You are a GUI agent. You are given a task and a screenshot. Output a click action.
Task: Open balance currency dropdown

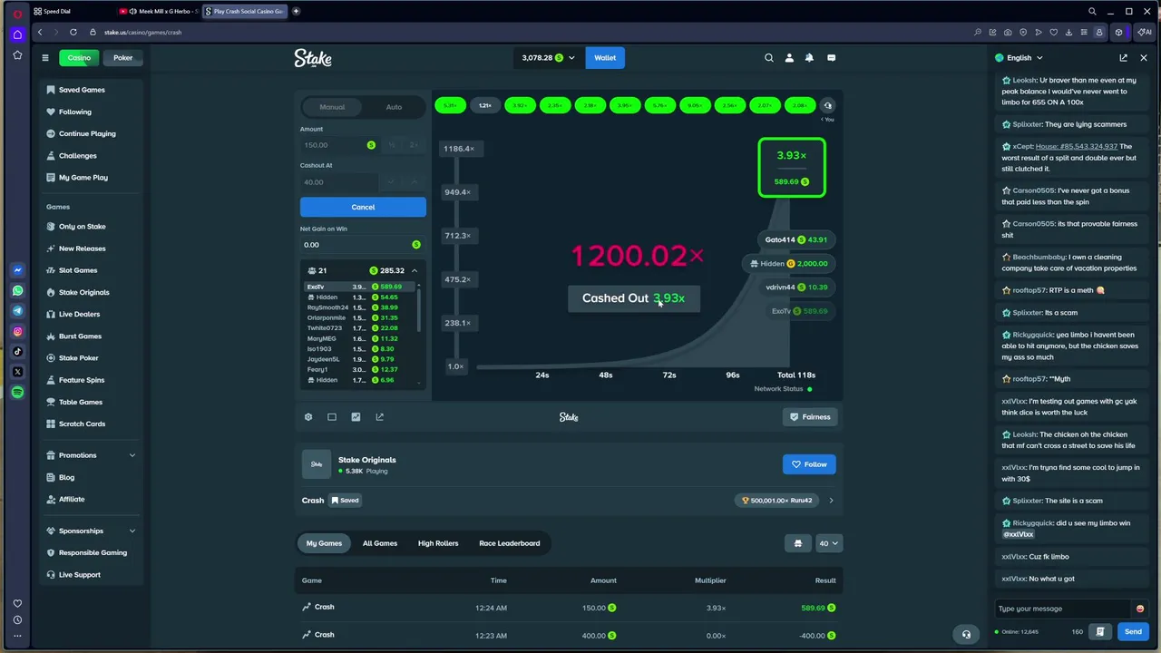tap(548, 58)
